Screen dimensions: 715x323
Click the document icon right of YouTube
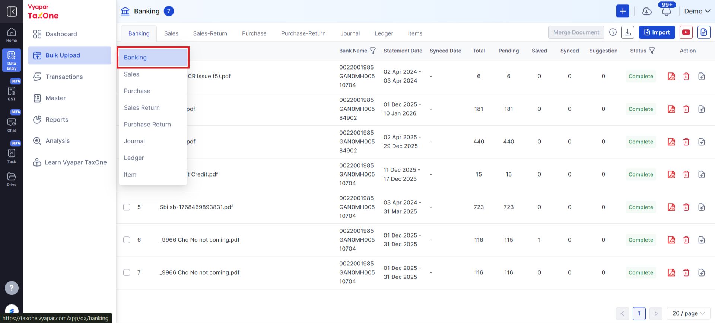[x=704, y=32]
